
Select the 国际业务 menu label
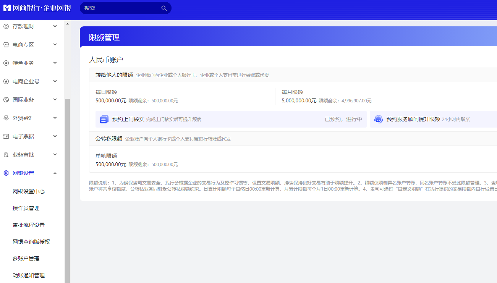pyautogui.click(x=23, y=100)
